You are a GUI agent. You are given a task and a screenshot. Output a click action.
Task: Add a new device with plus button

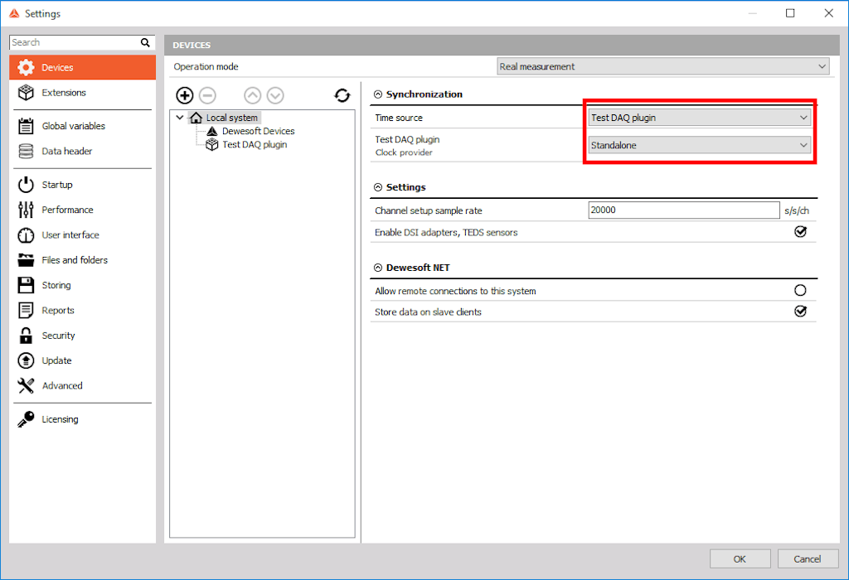185,96
